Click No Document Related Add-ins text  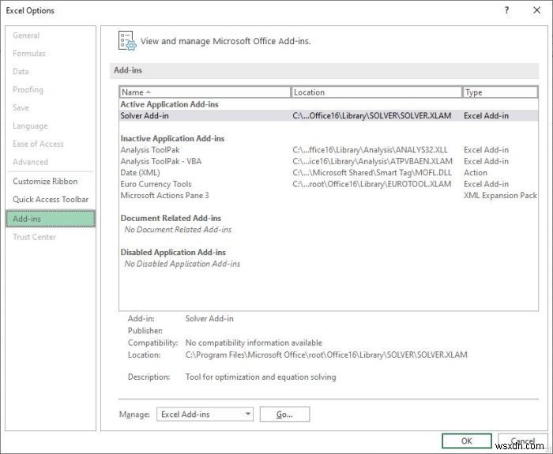(x=178, y=230)
